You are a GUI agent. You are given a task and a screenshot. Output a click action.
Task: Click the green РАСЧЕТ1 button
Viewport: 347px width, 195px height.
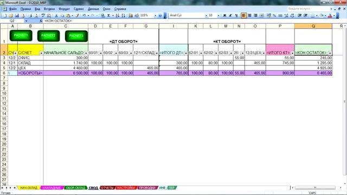[21, 36]
